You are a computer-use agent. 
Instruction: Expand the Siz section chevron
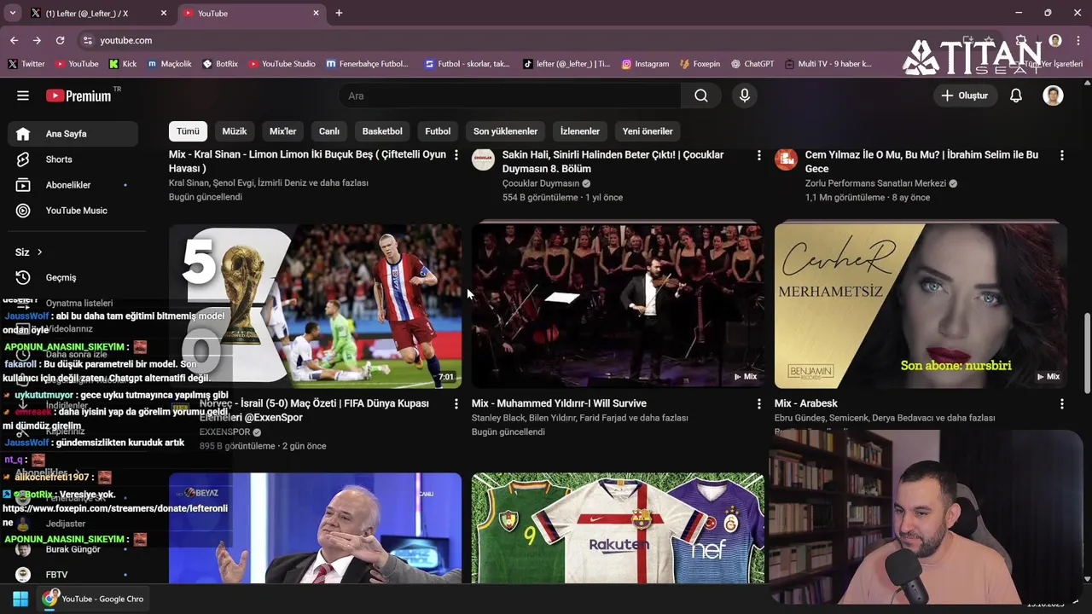click(x=39, y=252)
